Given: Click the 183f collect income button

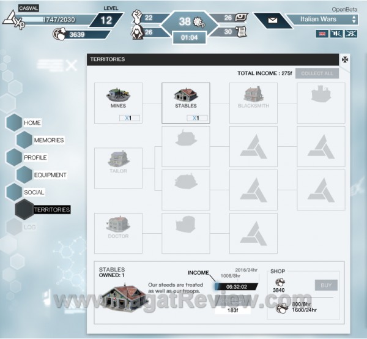Looking at the screenshot, I should coord(232,310).
